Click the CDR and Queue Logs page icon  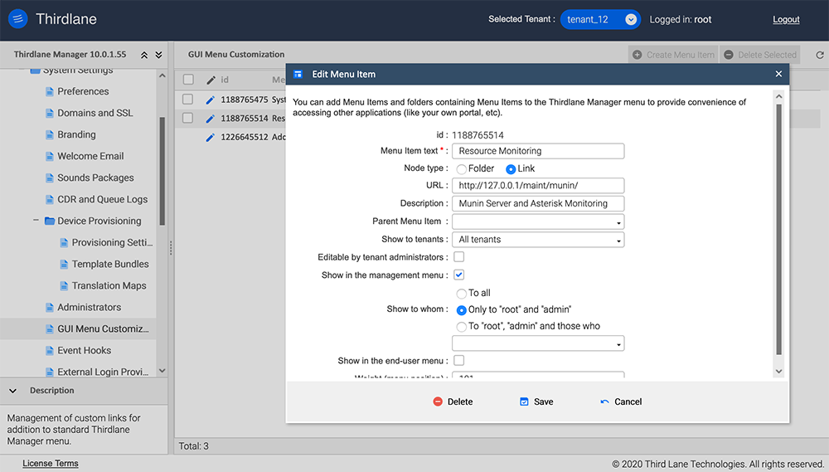50,199
